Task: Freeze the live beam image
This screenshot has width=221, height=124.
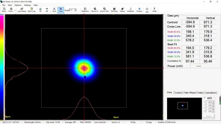Action: (139, 10)
